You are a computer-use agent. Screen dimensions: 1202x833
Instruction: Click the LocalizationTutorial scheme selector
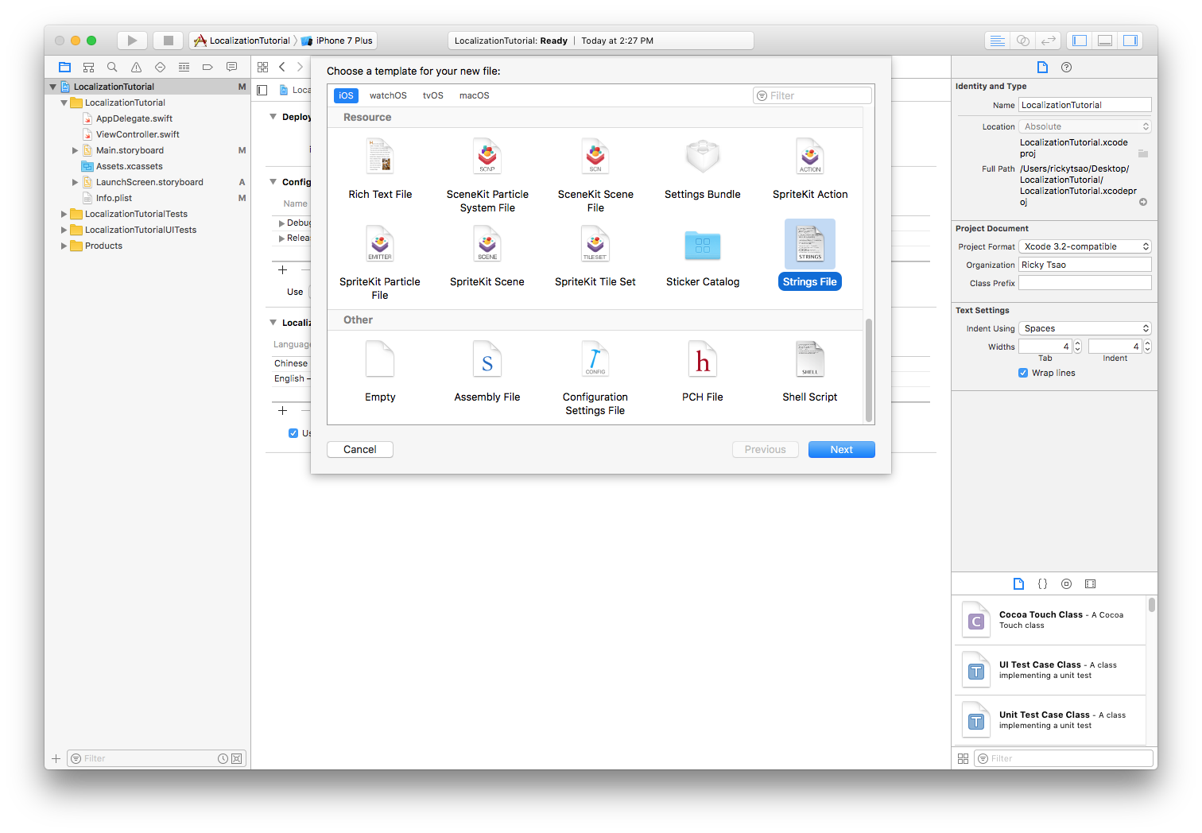242,41
